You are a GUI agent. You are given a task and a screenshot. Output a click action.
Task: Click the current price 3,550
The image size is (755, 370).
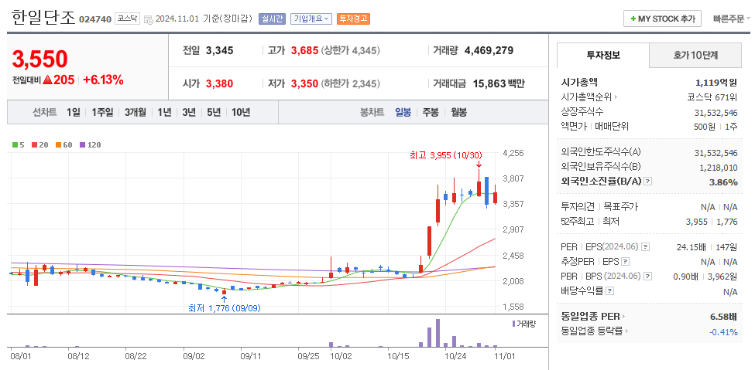39,59
